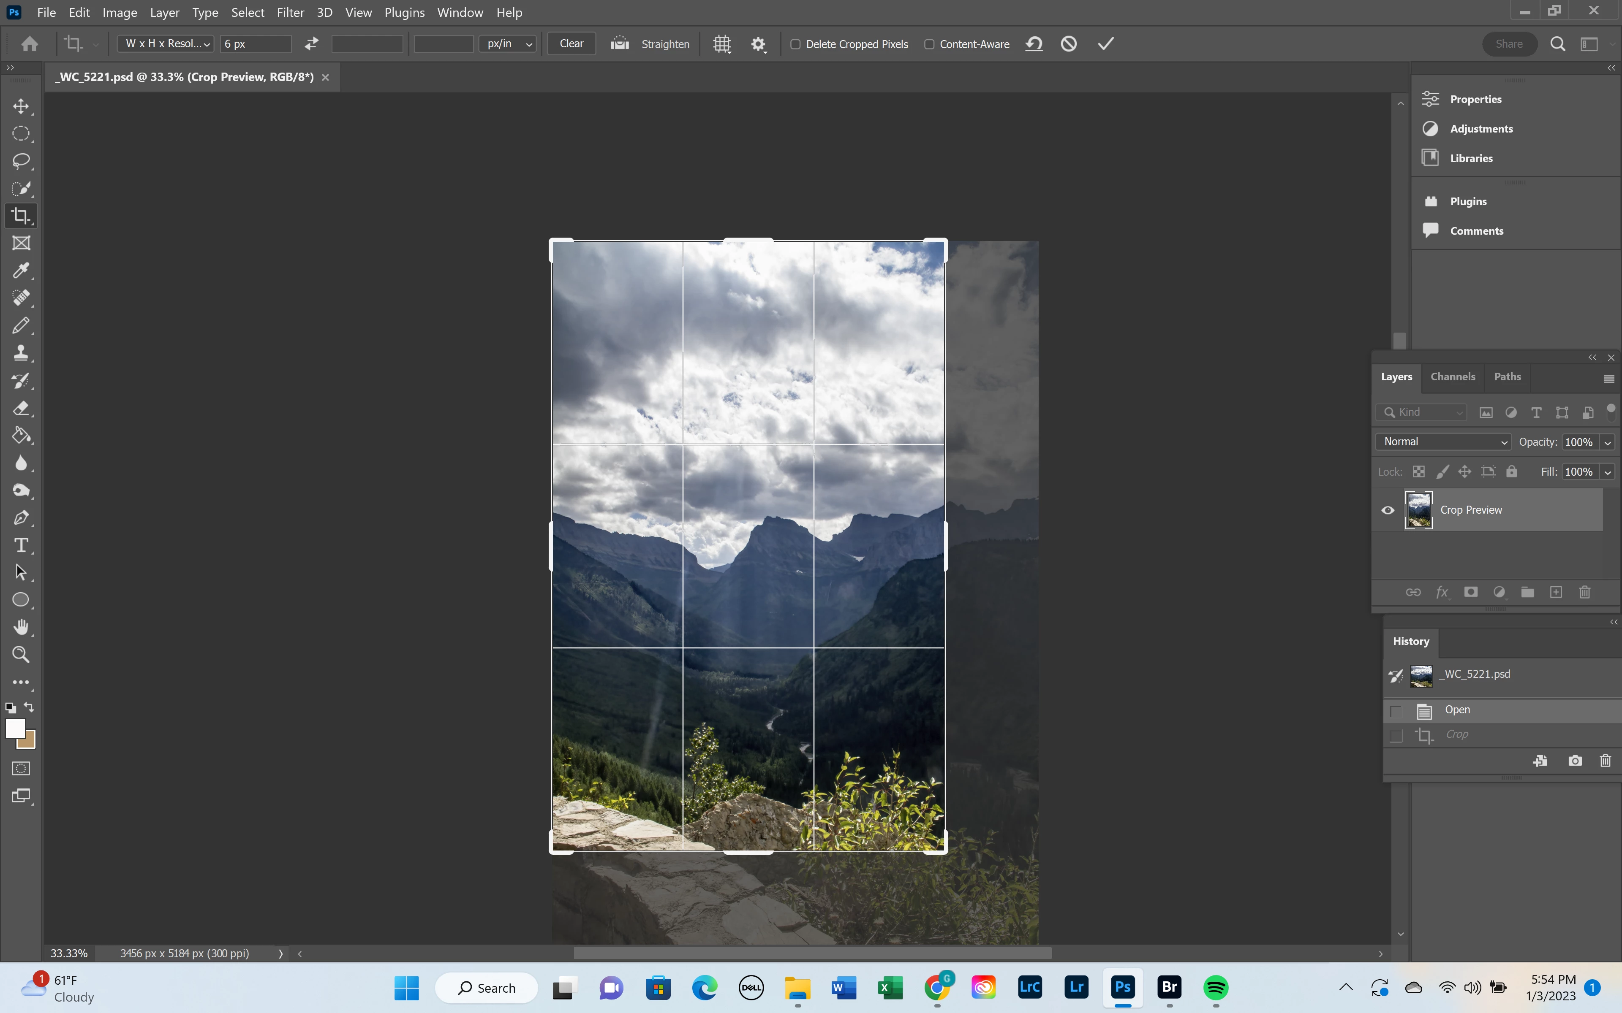
Task: Enable the Content-Aware checkbox
Action: coord(929,44)
